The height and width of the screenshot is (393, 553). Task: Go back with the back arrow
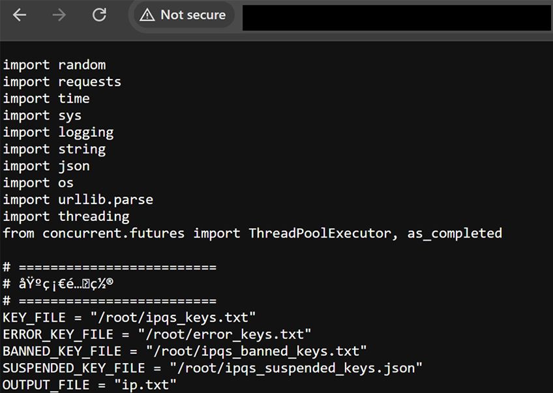click(20, 15)
